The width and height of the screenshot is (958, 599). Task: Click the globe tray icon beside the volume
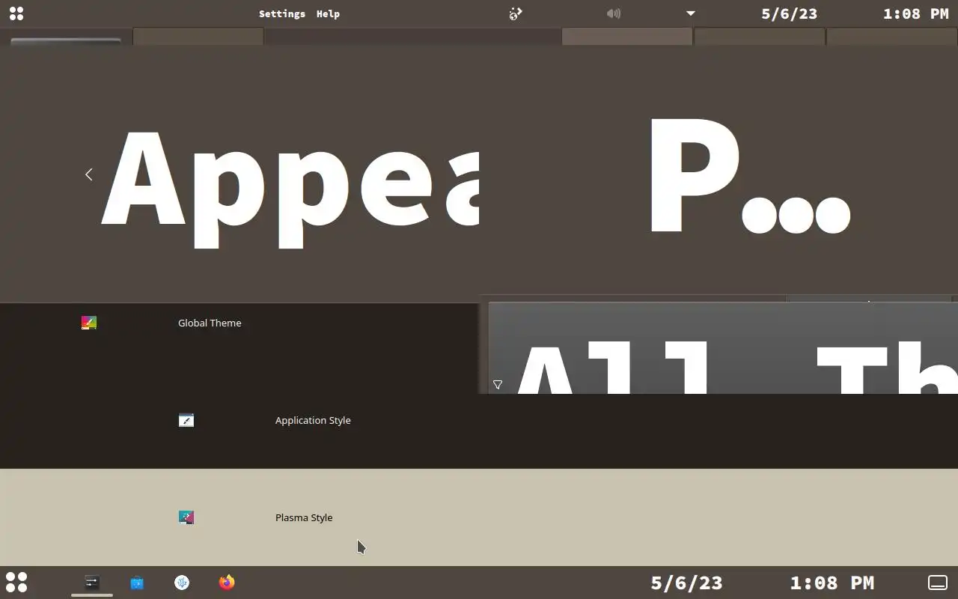516,13
